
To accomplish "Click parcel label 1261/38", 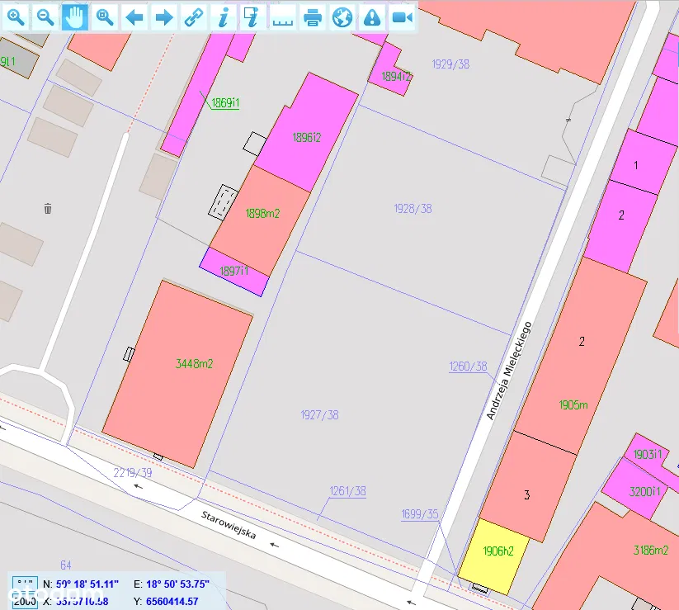I will pos(347,491).
